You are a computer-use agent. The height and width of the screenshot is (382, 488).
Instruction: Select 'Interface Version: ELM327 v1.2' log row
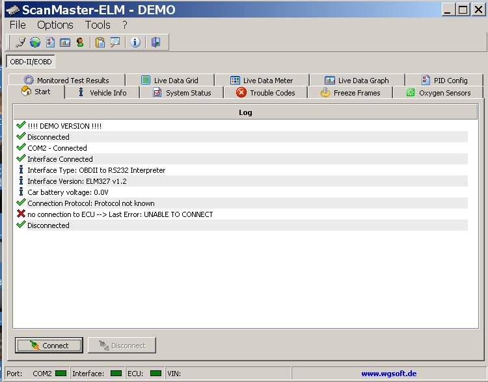click(x=241, y=181)
